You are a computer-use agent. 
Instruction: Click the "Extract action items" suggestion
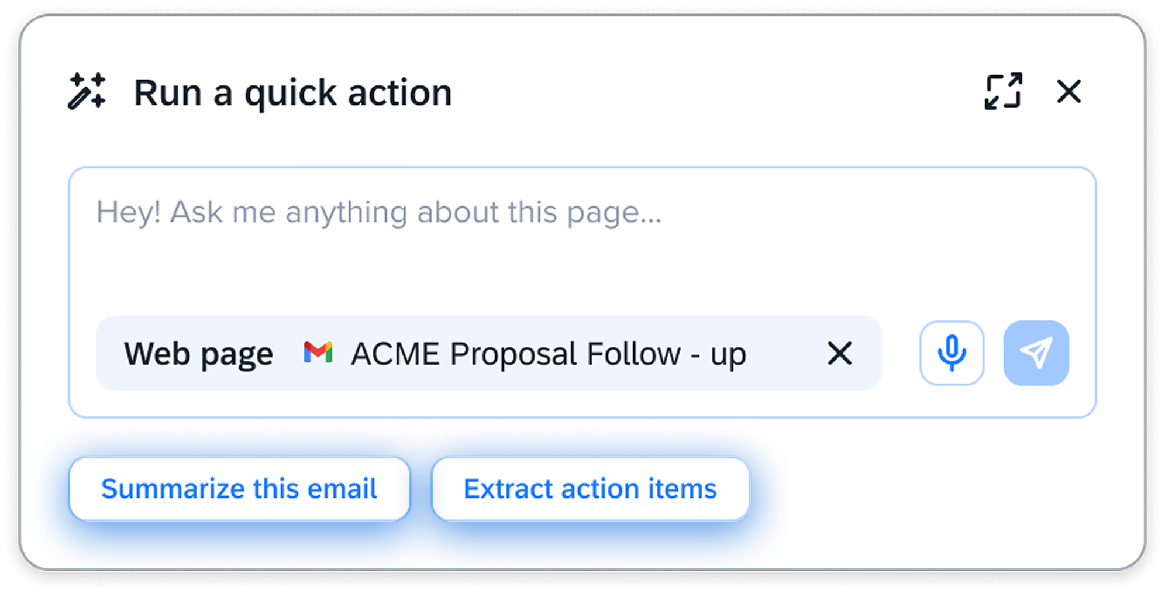590,489
